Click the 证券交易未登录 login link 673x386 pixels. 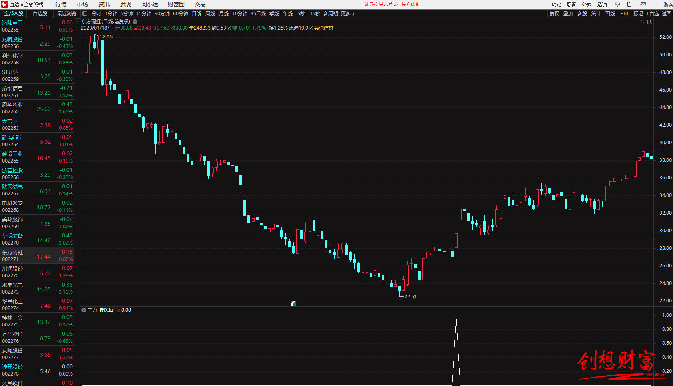click(x=381, y=4)
